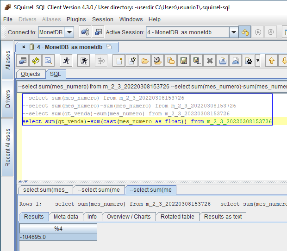Click the session properties toolbar icon

(x=23, y=60)
